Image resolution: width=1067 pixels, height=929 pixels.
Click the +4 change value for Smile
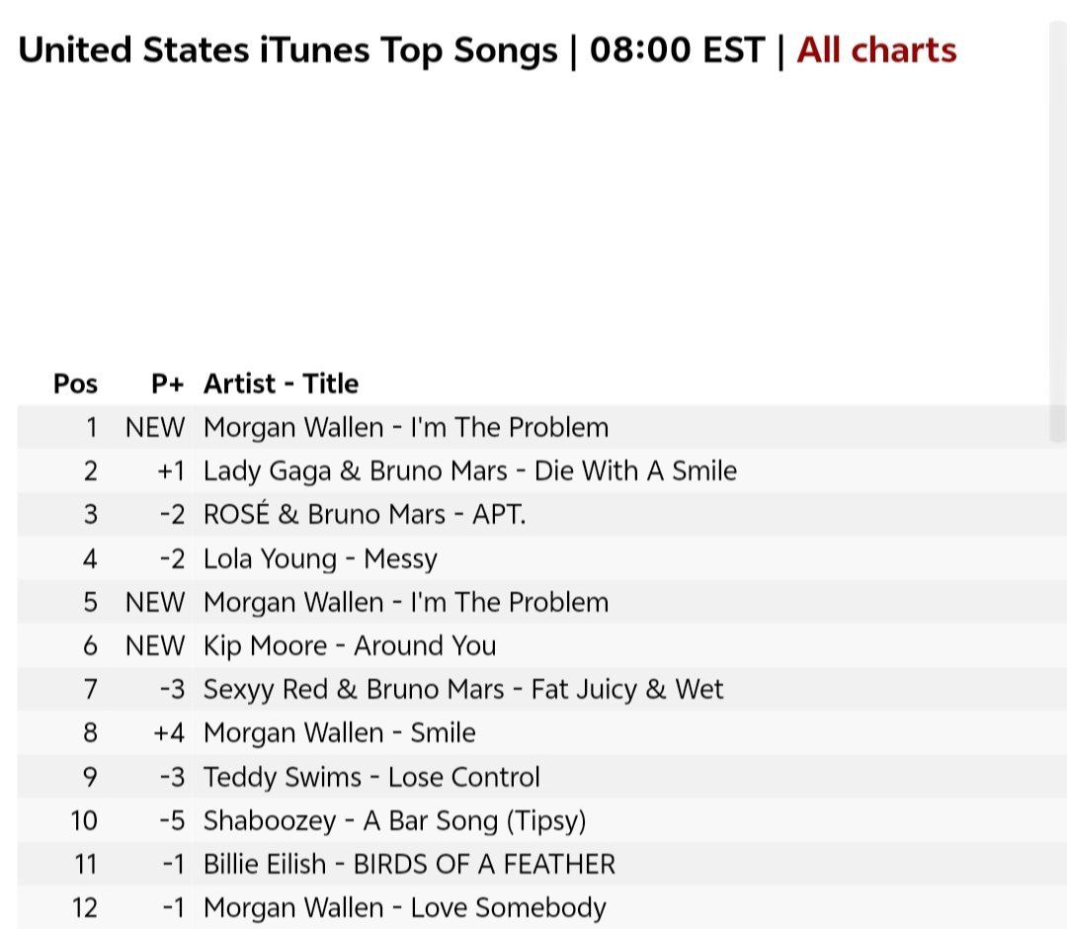pos(170,733)
